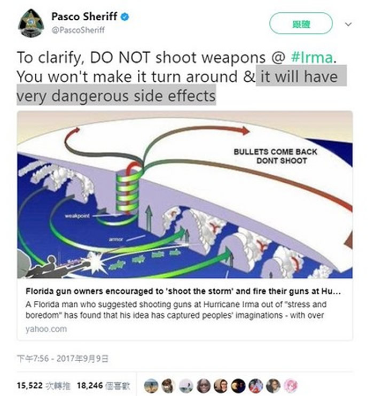Click the third liker avatar thumbnail
374x396 pixels.
pyautogui.click(x=186, y=386)
